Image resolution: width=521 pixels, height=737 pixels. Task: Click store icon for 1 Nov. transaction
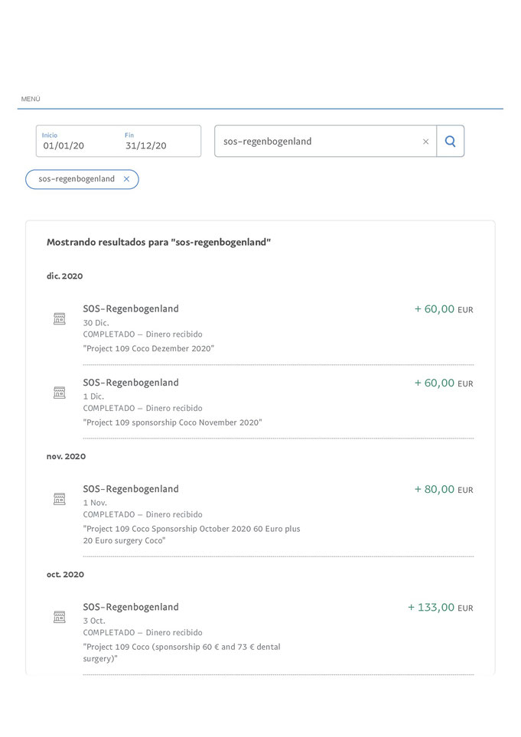pyautogui.click(x=59, y=499)
